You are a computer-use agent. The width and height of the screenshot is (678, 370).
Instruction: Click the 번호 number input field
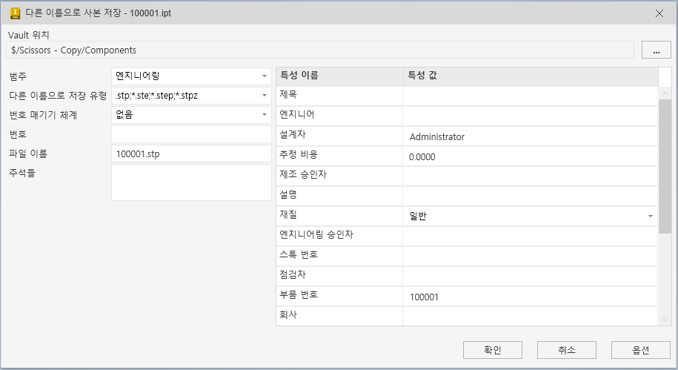pos(191,134)
